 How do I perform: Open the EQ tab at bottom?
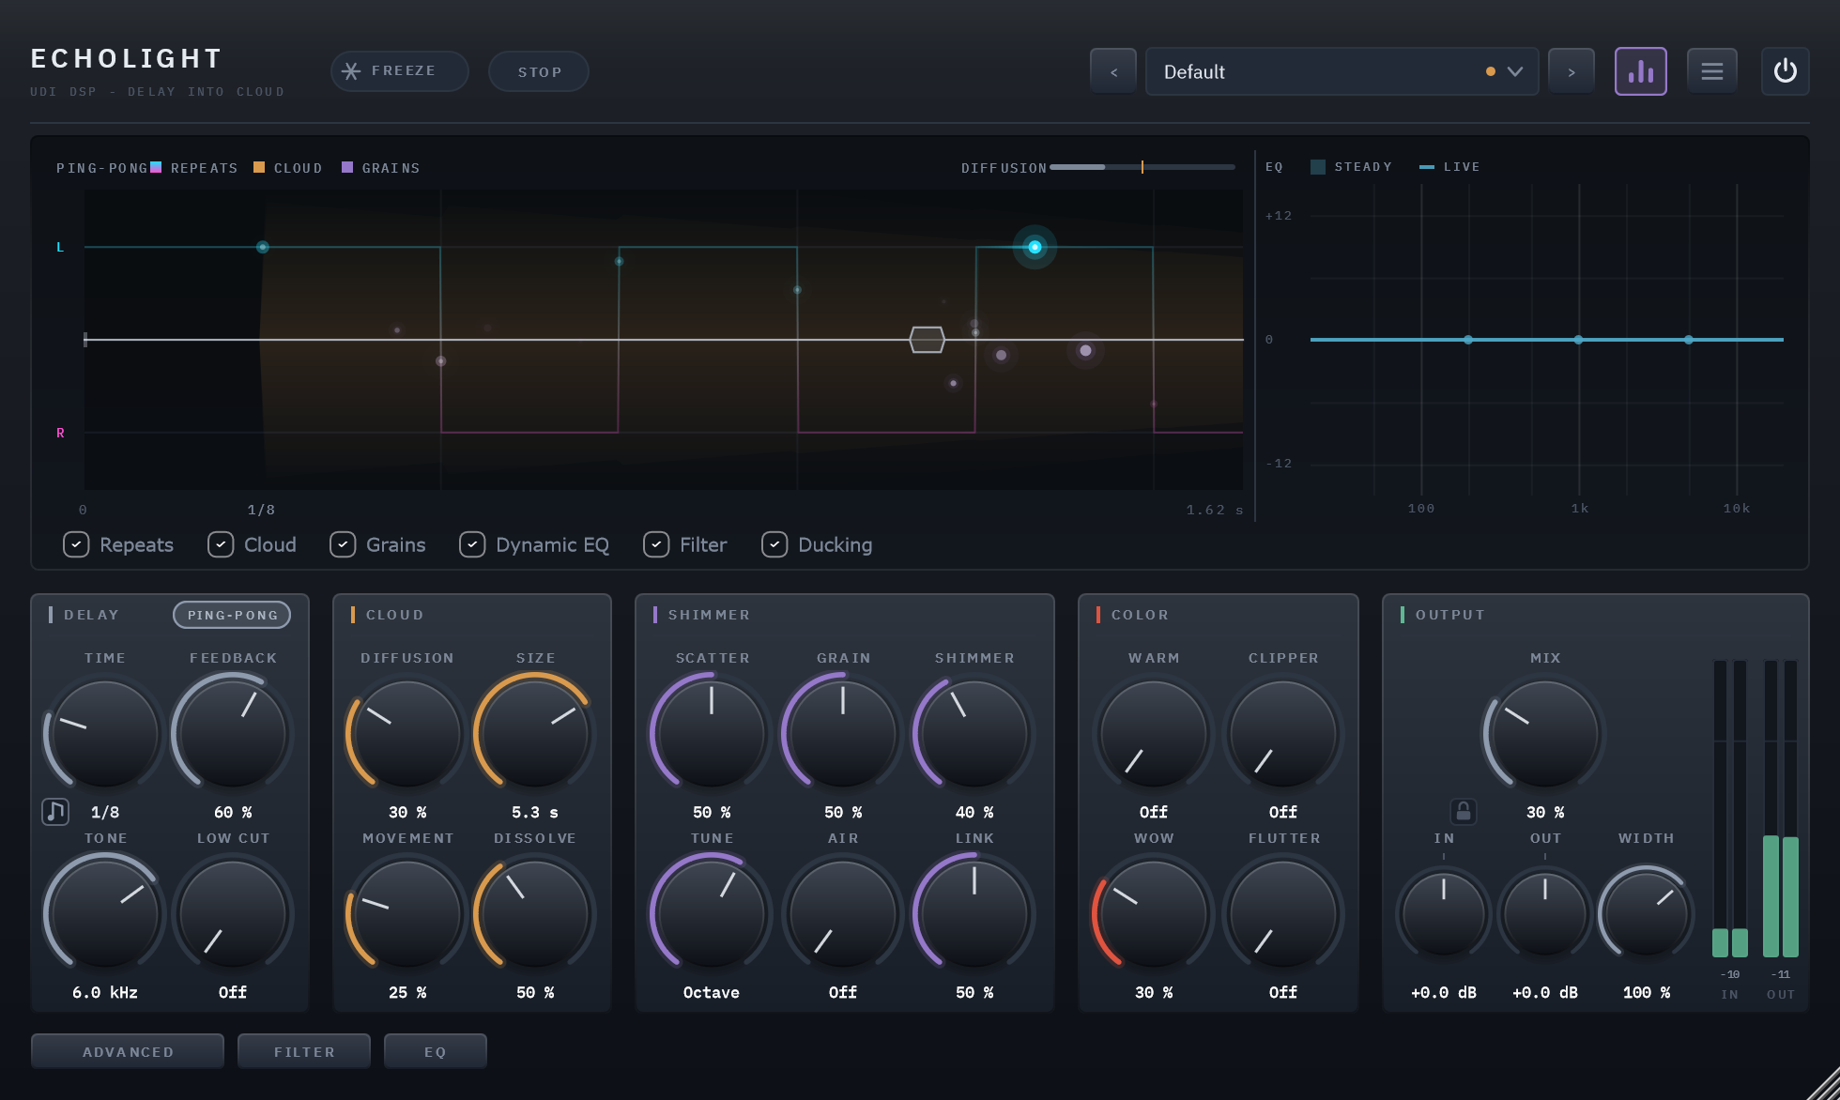[436, 1051]
